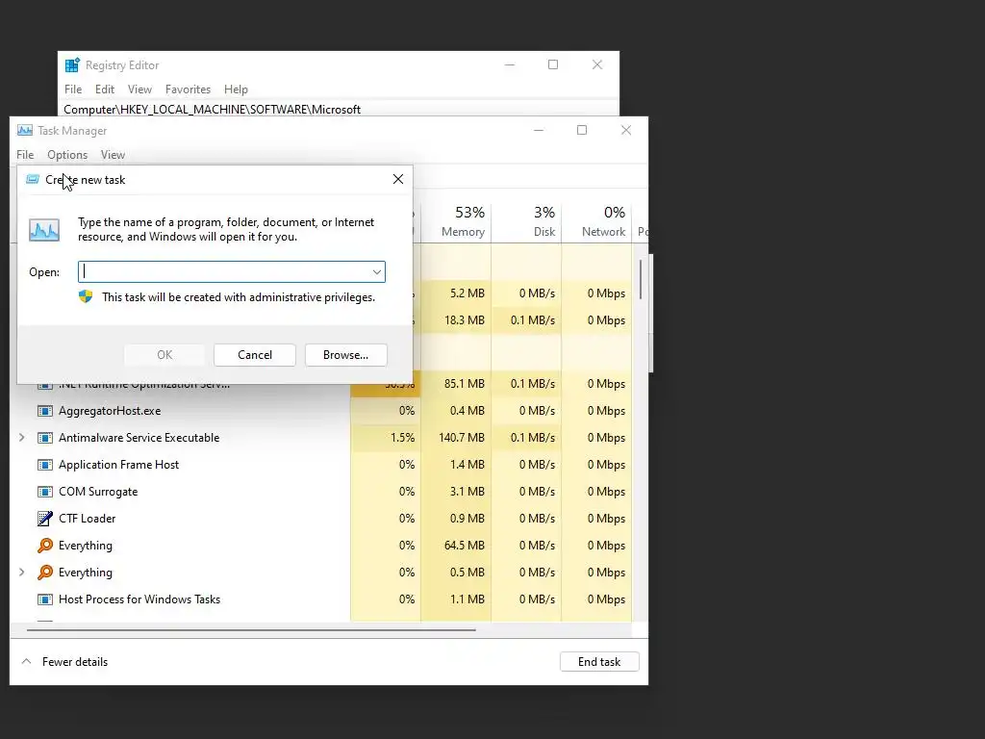Image resolution: width=985 pixels, height=739 pixels.
Task: Open the dropdown arrow in Open field
Action: [376, 272]
